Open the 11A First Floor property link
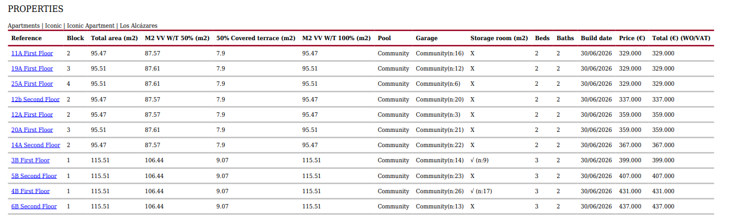751x222 pixels. click(32, 53)
